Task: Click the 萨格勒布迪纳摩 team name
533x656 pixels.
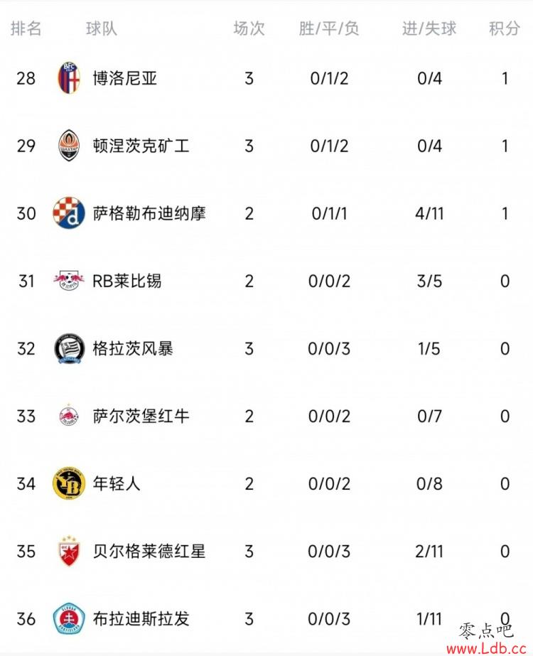Action: click(149, 213)
